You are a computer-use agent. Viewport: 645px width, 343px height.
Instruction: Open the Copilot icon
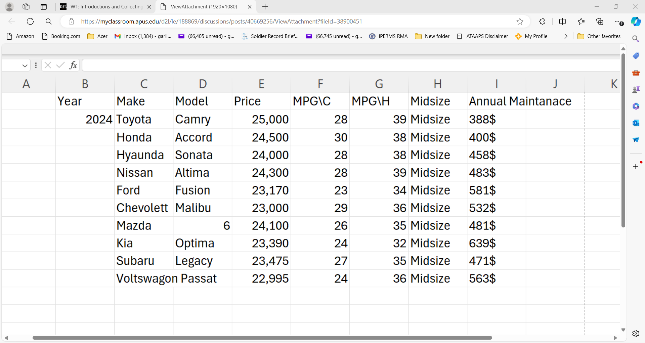pos(636,22)
